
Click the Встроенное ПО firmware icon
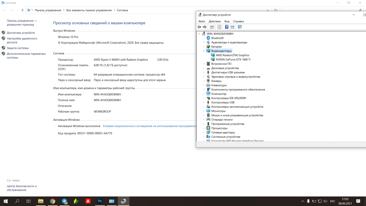[208, 64]
